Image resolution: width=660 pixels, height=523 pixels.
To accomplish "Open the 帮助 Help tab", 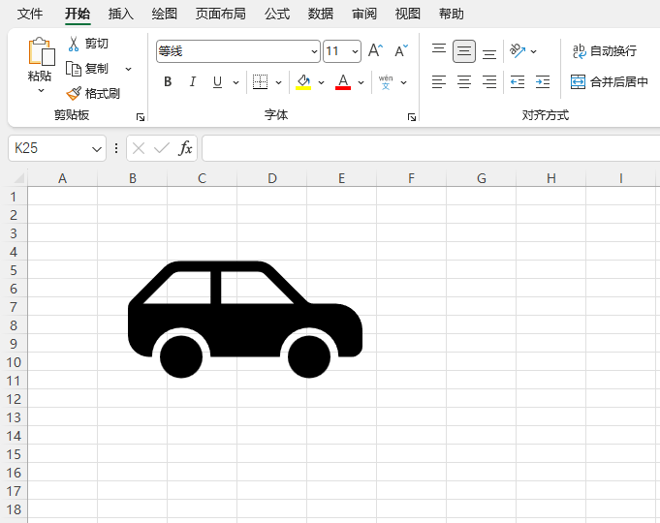I will click(452, 14).
